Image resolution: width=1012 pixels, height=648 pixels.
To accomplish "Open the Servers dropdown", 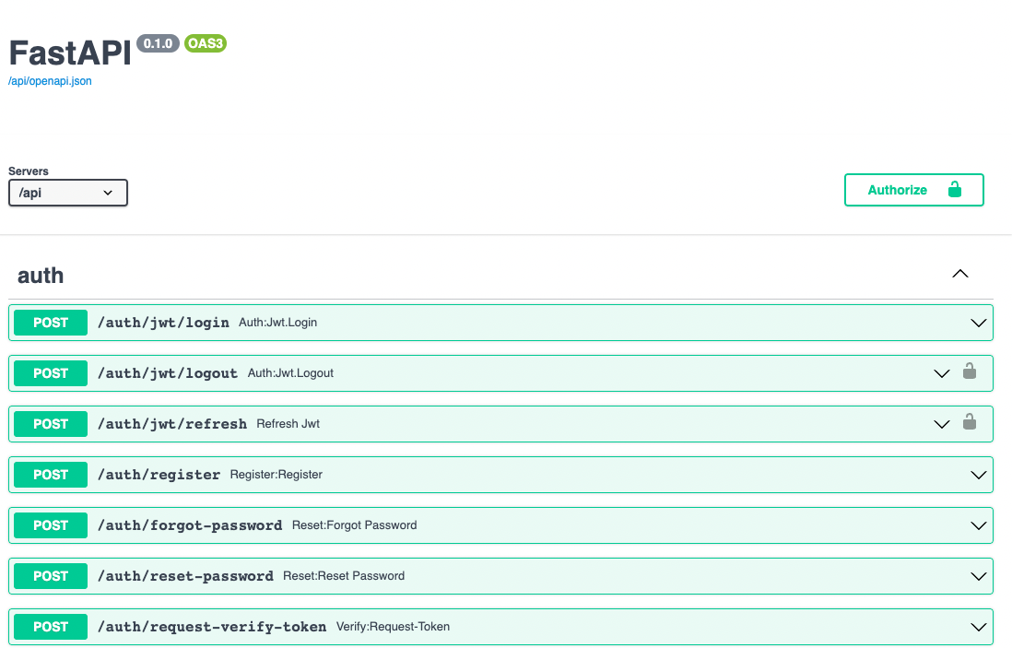I will tap(67, 193).
